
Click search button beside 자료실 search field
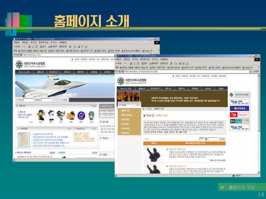pyautogui.click(x=222, y=139)
